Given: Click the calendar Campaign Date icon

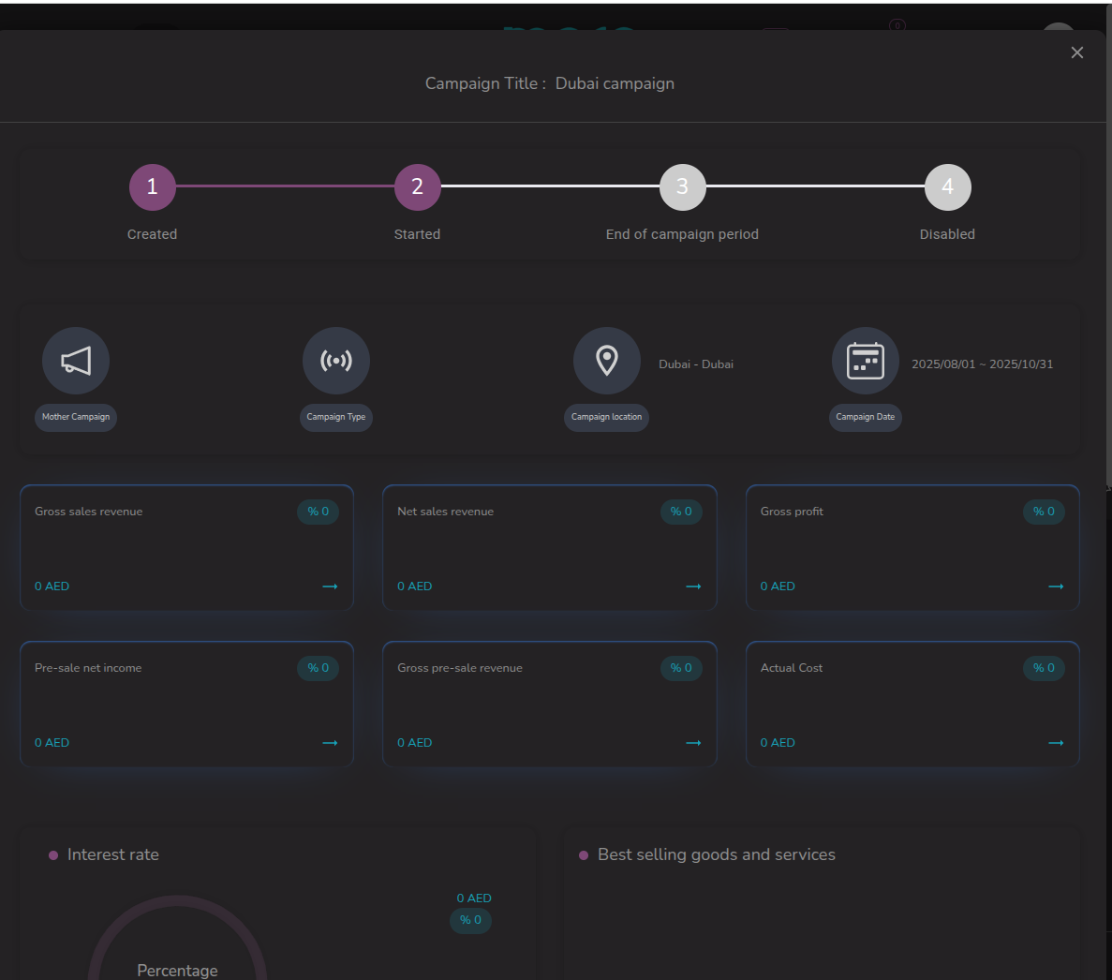Looking at the screenshot, I should (x=866, y=361).
